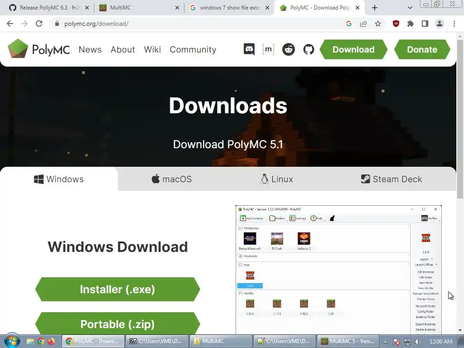Click network tray icon

pyautogui.click(x=407, y=342)
